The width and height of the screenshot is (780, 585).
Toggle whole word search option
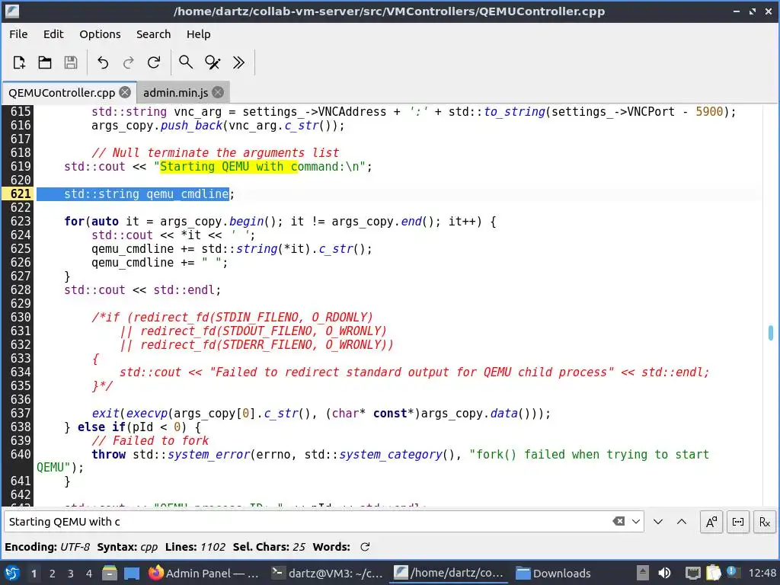tap(738, 521)
